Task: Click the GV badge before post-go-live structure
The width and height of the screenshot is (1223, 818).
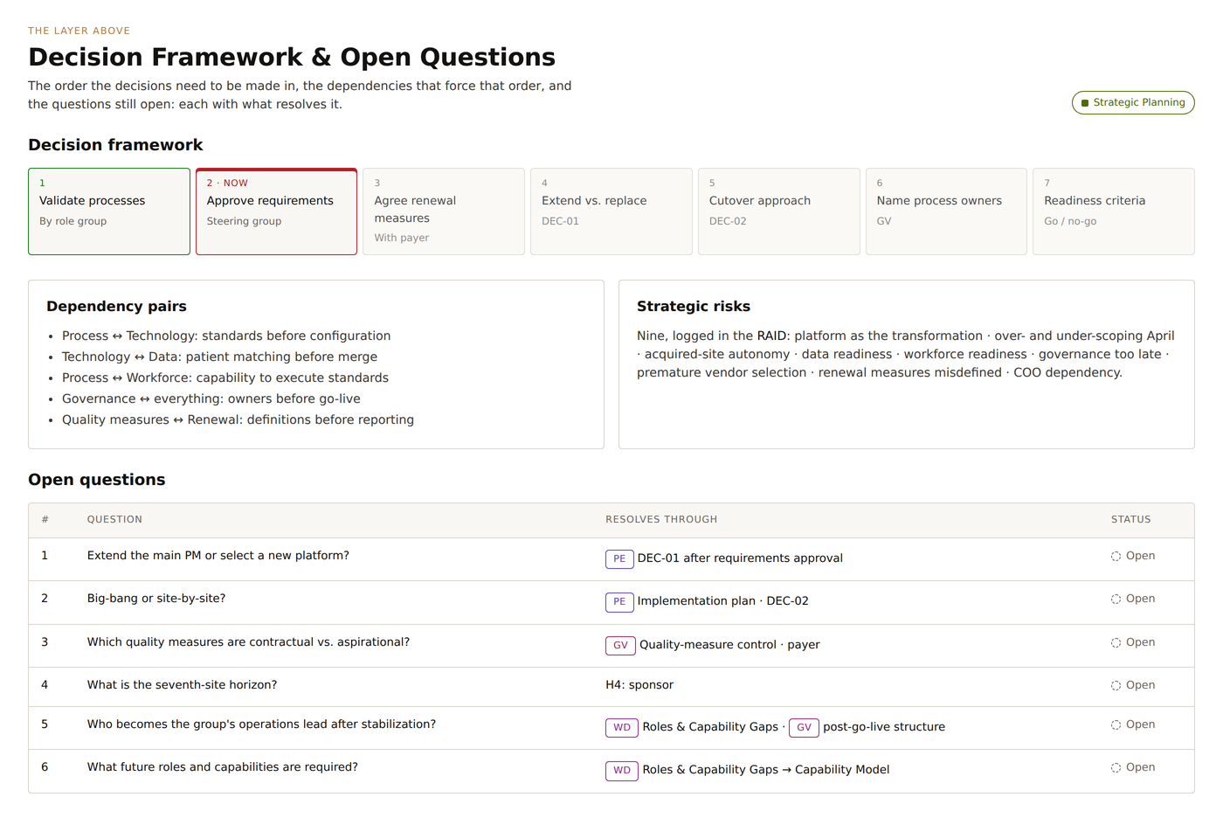Action: 804,727
